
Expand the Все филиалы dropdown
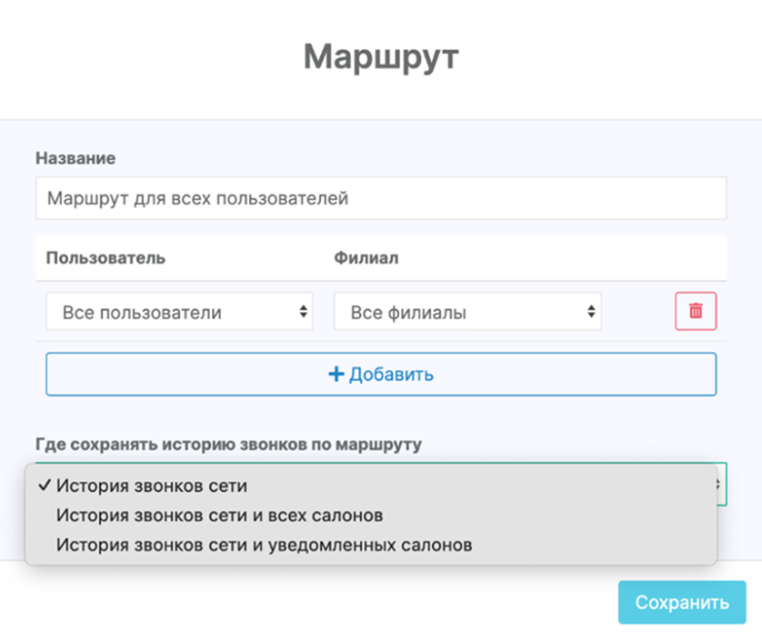(467, 312)
